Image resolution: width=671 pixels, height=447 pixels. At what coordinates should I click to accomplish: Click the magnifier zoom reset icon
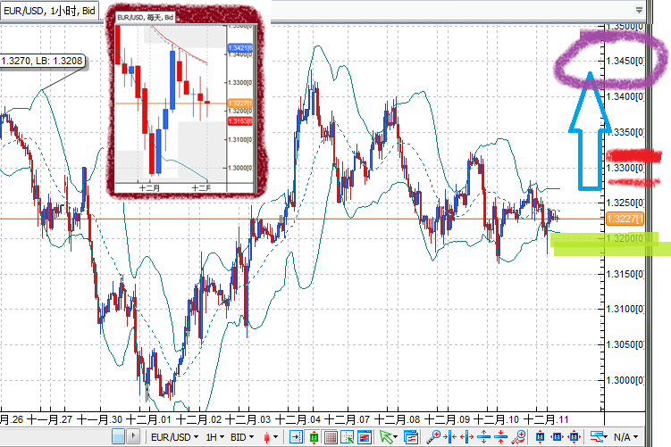click(518, 437)
